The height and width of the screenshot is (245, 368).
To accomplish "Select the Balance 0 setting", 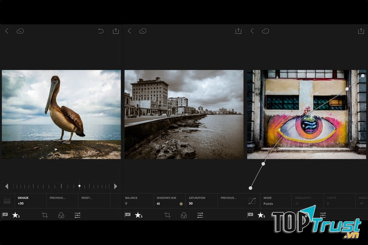I will pos(138,201).
